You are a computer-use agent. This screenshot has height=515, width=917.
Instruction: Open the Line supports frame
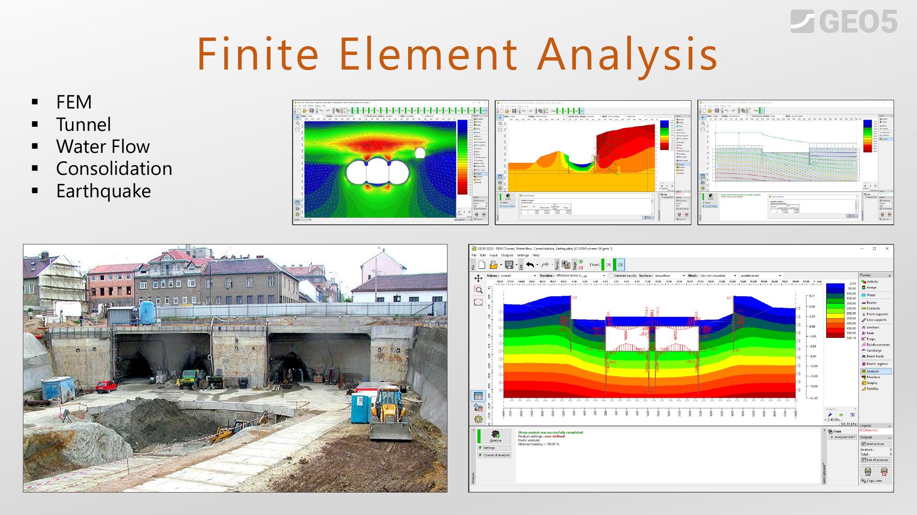[x=876, y=320]
